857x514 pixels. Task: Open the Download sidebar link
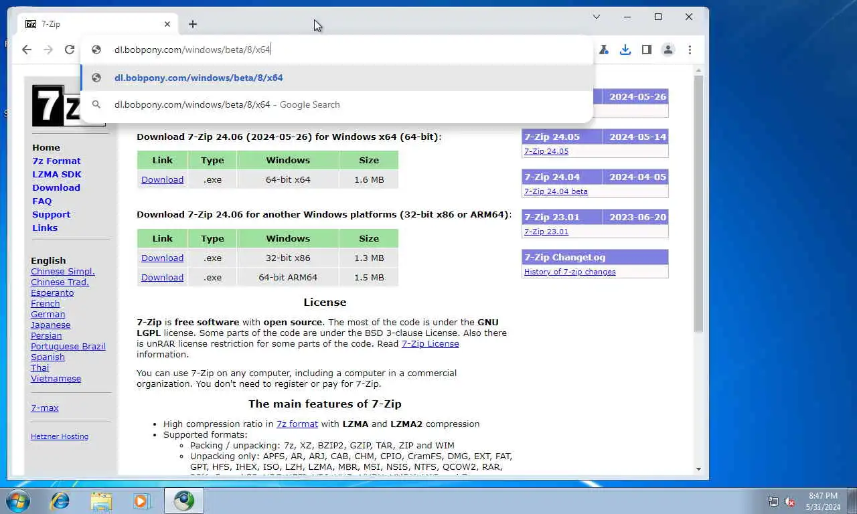tap(56, 187)
